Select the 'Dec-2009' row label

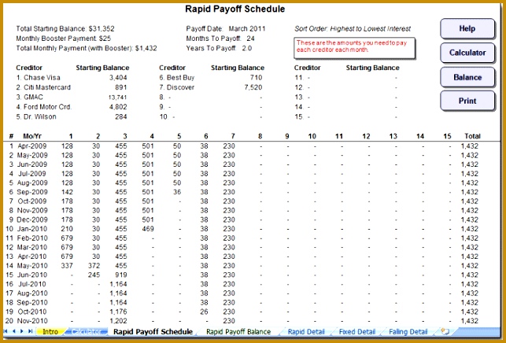32,219
